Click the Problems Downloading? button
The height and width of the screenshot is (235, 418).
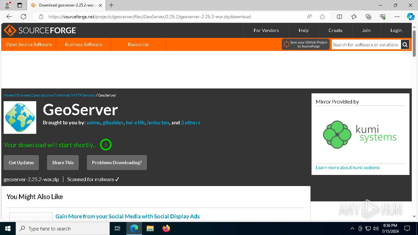[117, 163]
